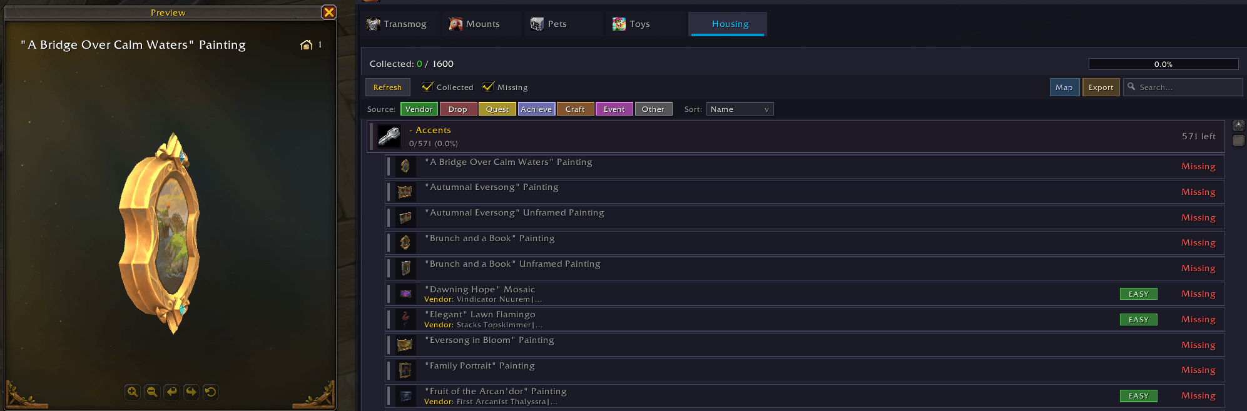
Task: Click "Vendor: Vindicator Nuurem" text
Action: [483, 299]
